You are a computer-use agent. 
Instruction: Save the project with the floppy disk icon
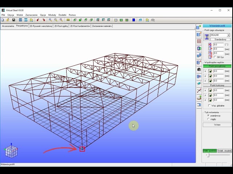point(13,20)
